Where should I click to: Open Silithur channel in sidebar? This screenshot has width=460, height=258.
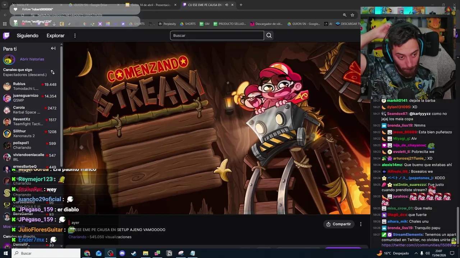[x=31, y=133]
